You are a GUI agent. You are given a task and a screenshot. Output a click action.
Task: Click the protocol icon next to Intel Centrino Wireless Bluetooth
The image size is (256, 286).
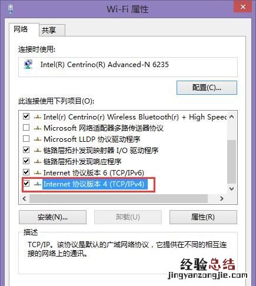[x=38, y=117]
